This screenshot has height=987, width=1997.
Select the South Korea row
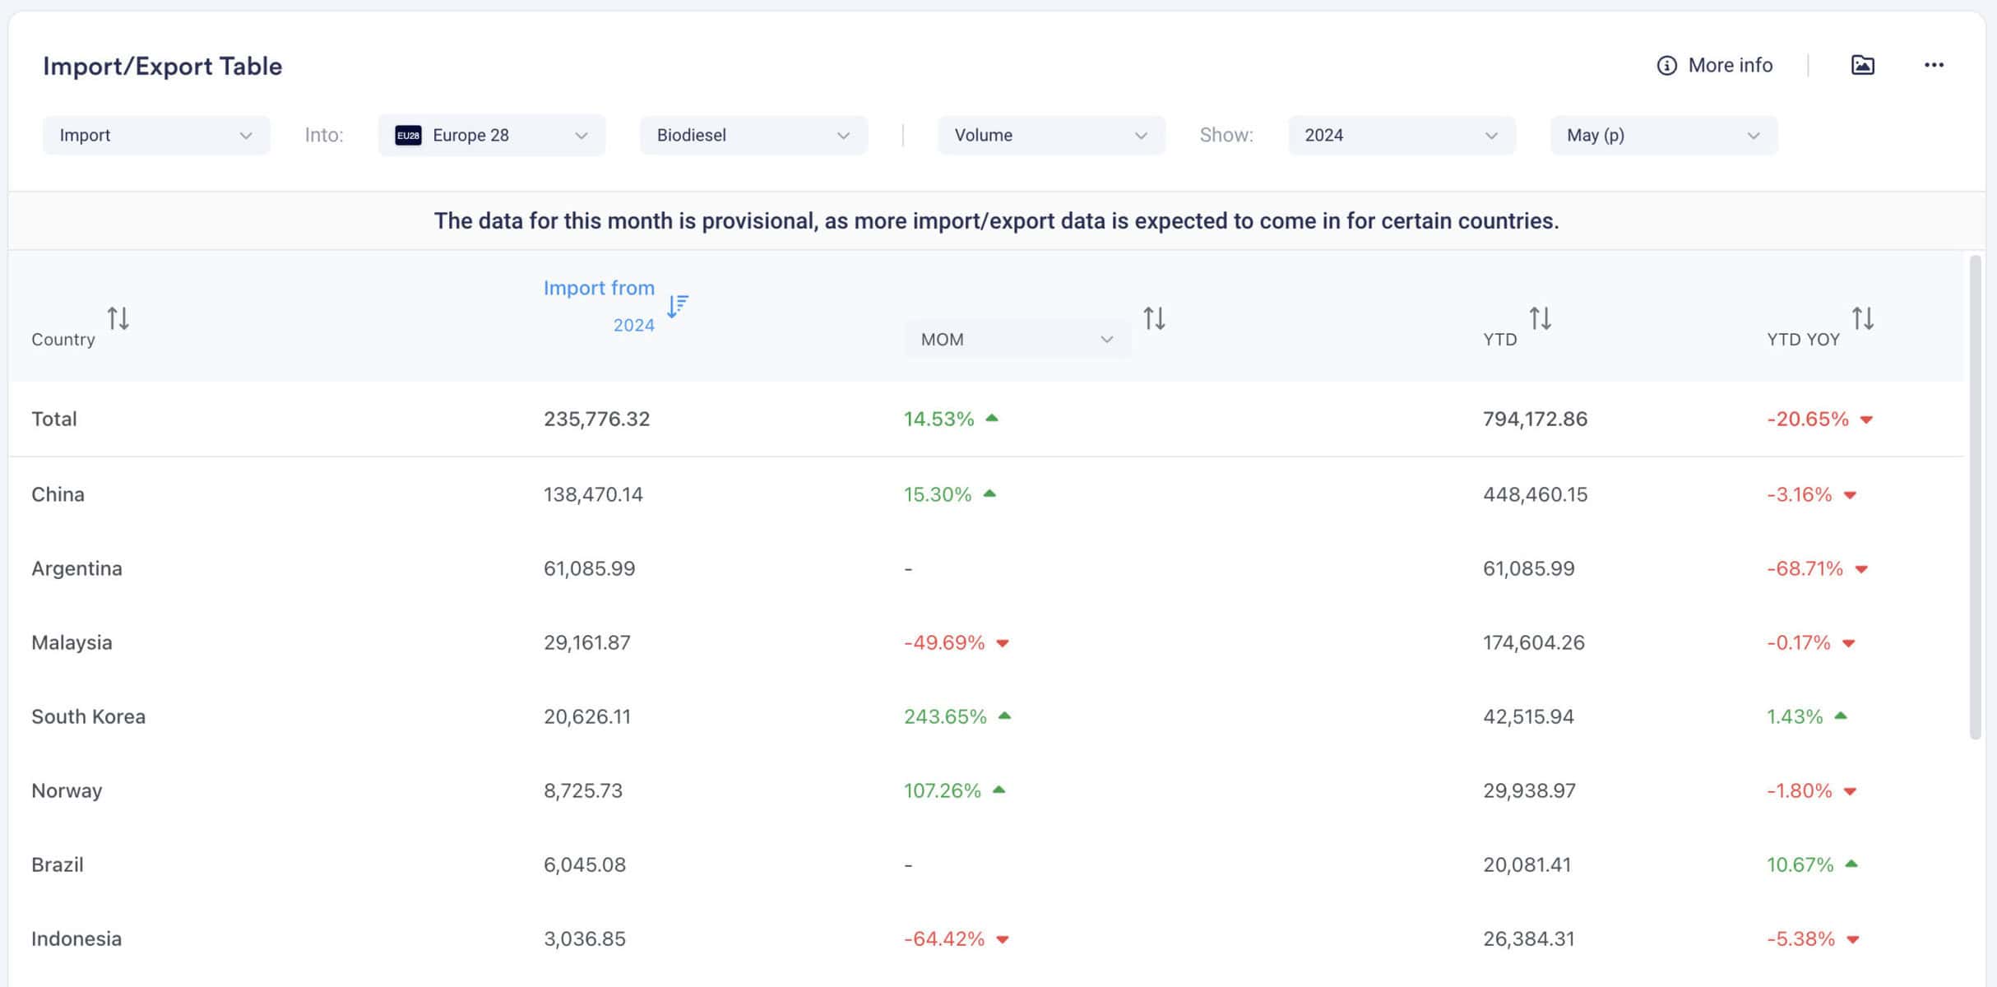click(x=986, y=716)
